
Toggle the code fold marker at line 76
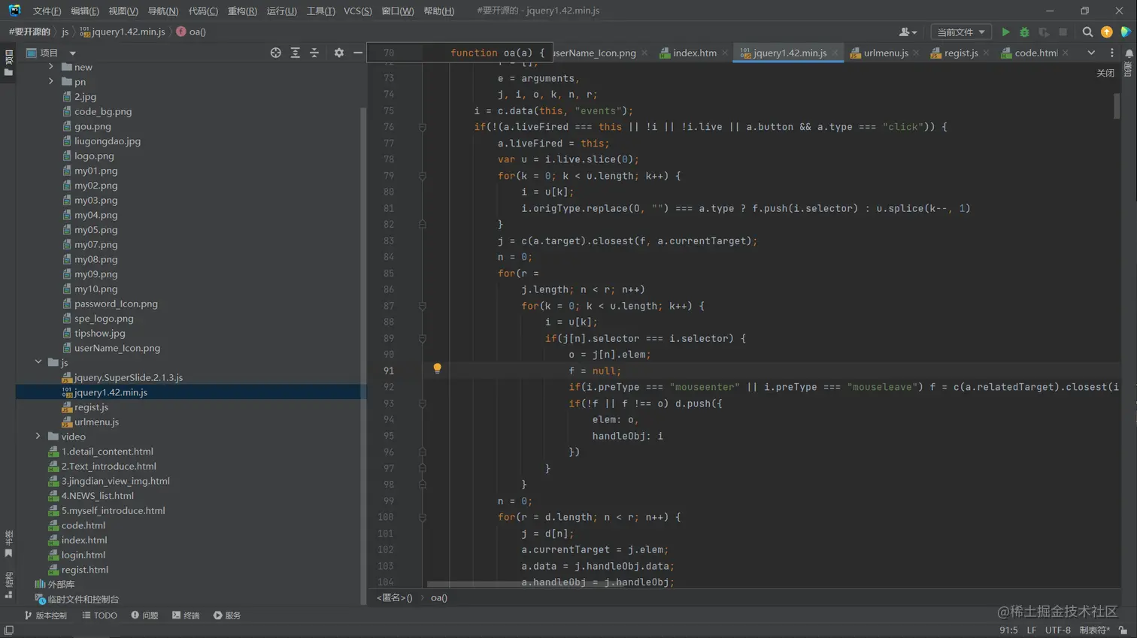point(423,127)
